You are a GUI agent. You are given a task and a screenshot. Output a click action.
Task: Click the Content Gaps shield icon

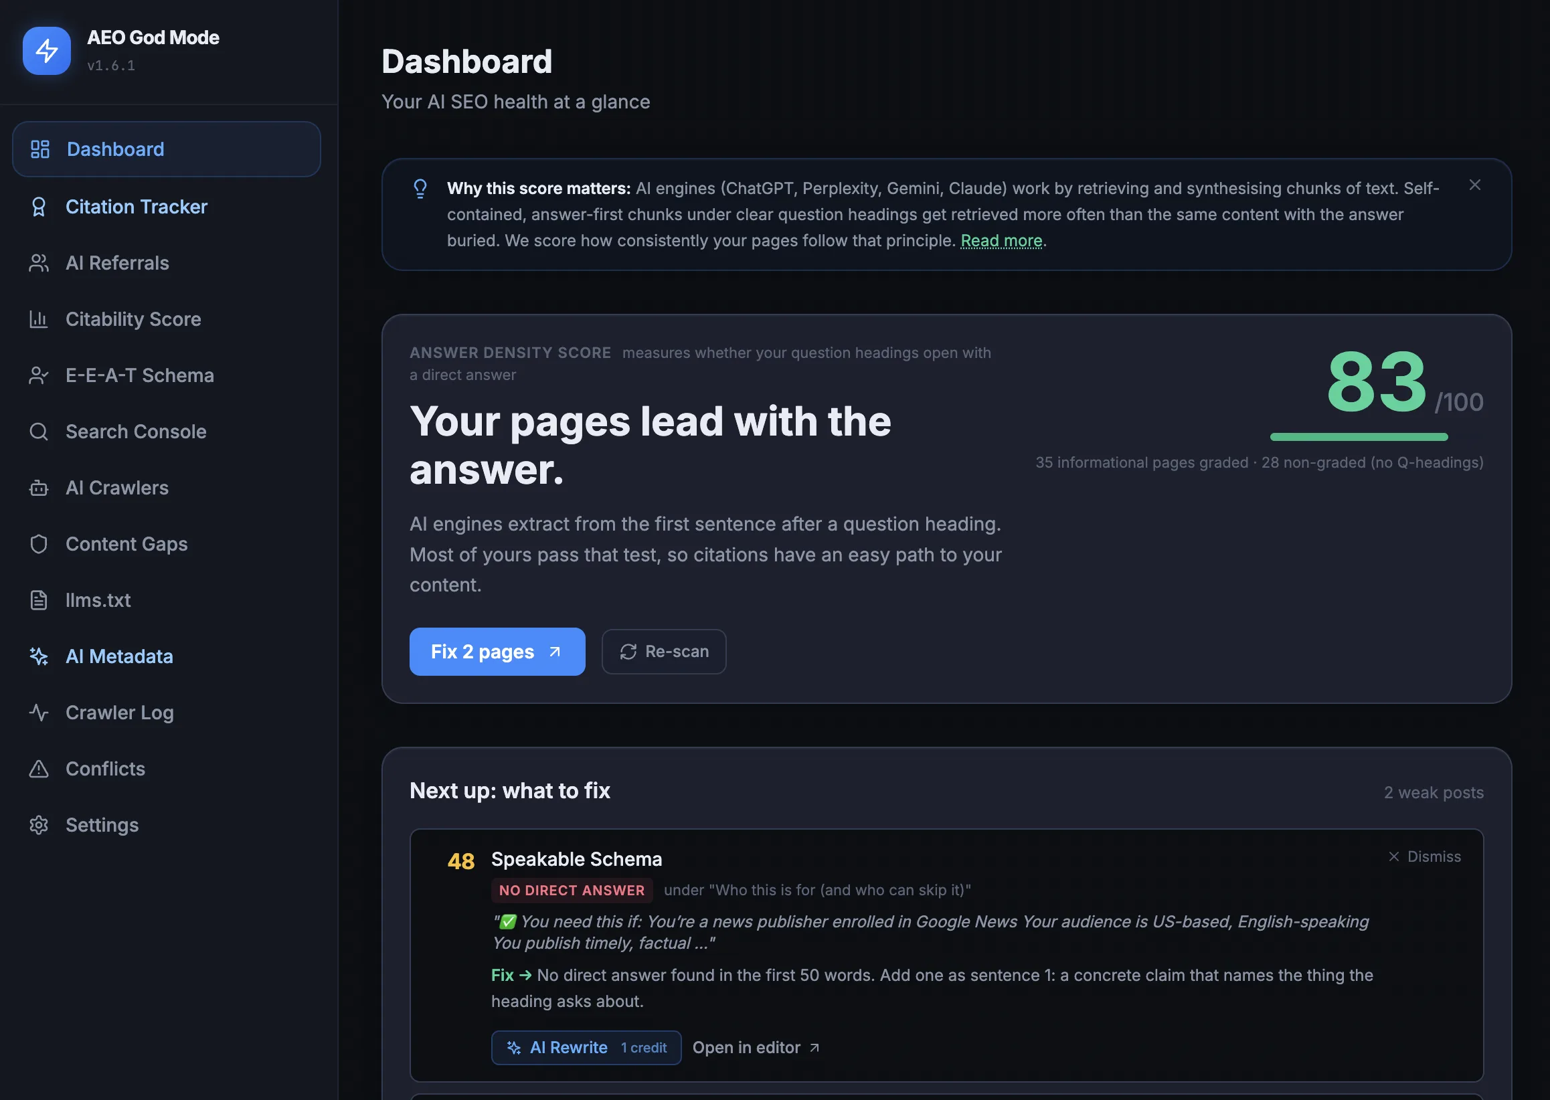click(x=39, y=544)
